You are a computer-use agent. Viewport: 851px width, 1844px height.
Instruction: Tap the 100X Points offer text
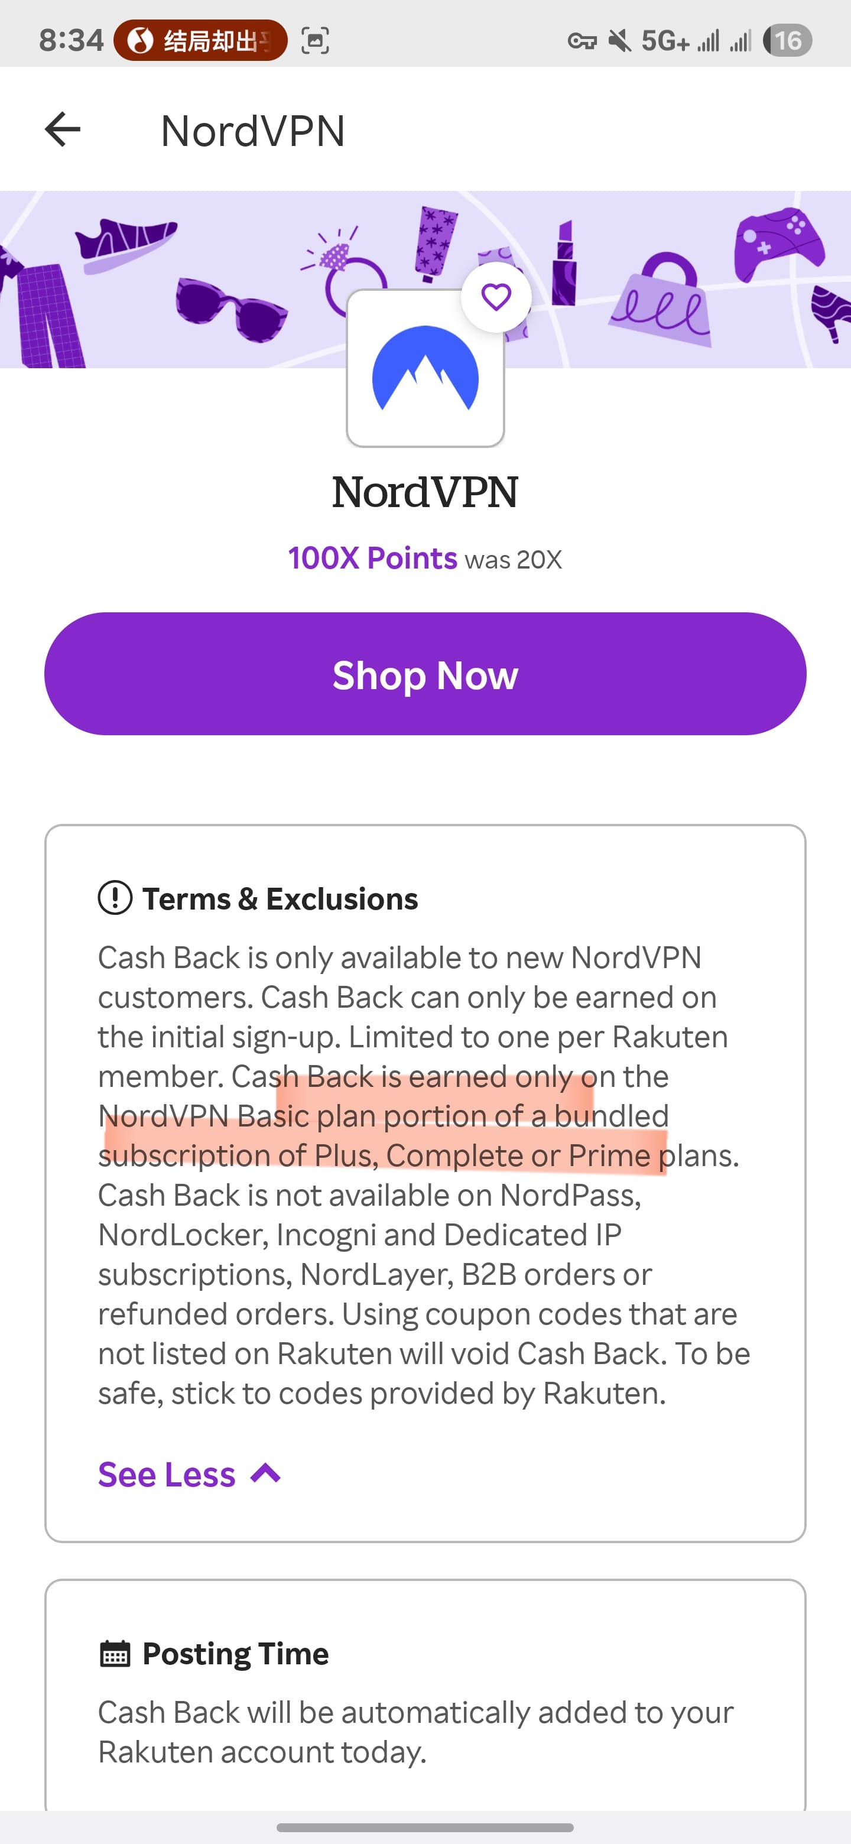pos(372,559)
